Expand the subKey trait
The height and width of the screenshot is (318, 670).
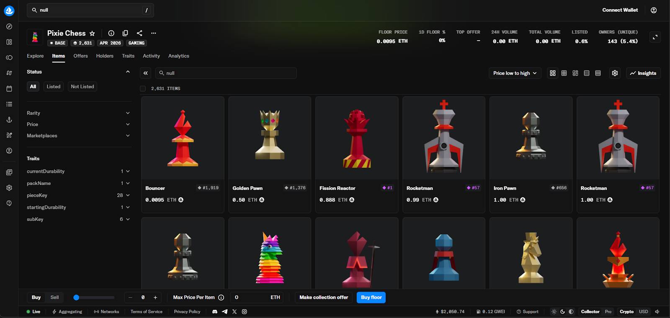pos(79,219)
